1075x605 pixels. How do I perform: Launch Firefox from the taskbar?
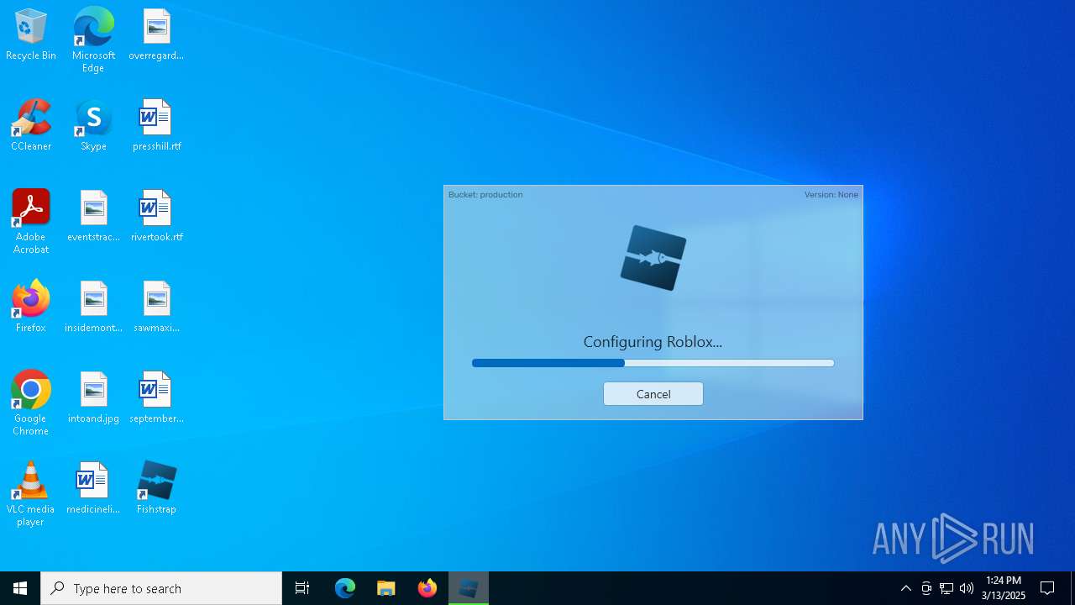(x=427, y=588)
